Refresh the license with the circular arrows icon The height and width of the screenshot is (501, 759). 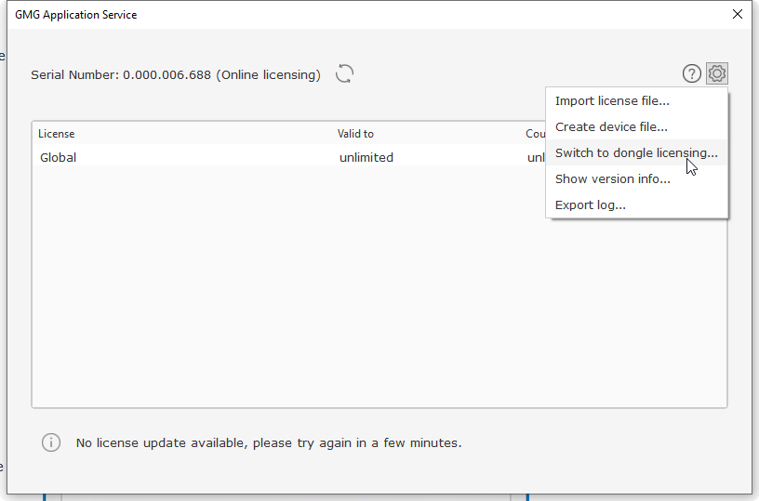click(x=345, y=74)
